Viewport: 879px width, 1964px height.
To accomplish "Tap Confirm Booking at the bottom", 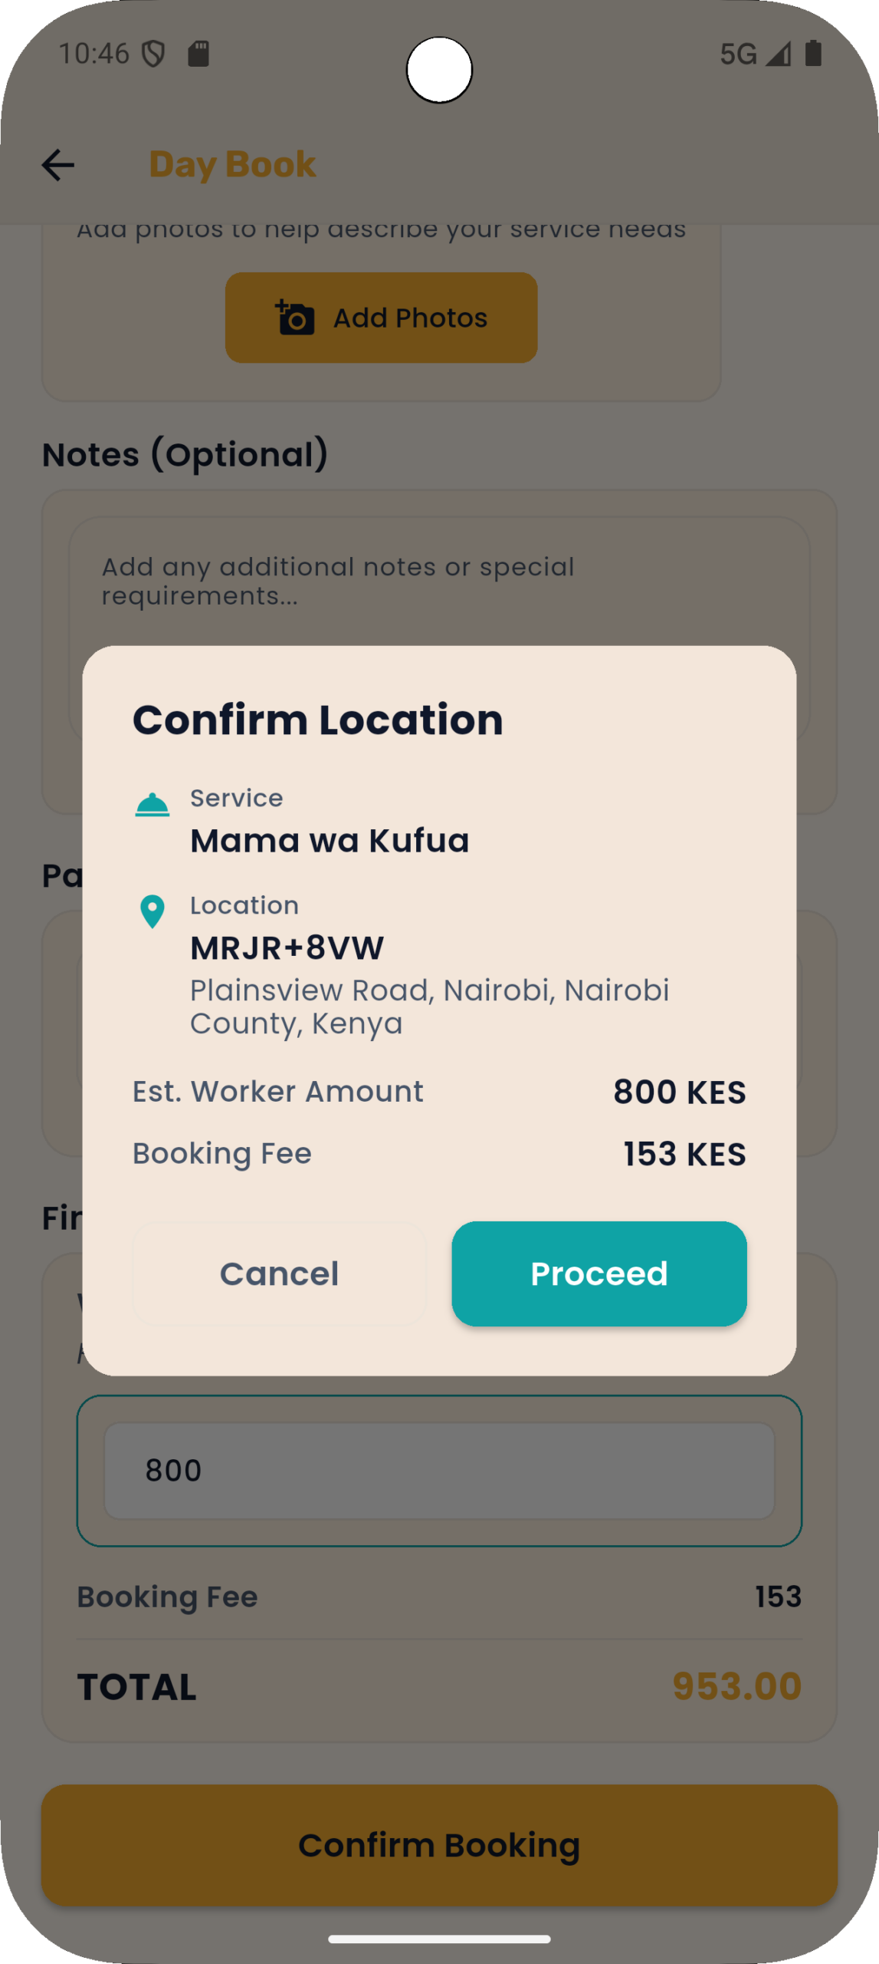I will [439, 1845].
